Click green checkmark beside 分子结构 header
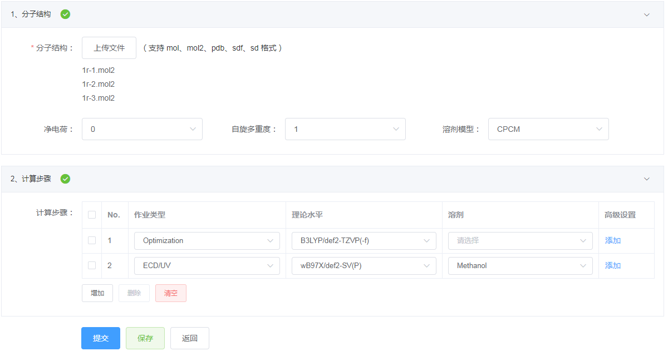The image size is (668, 356). [x=65, y=14]
